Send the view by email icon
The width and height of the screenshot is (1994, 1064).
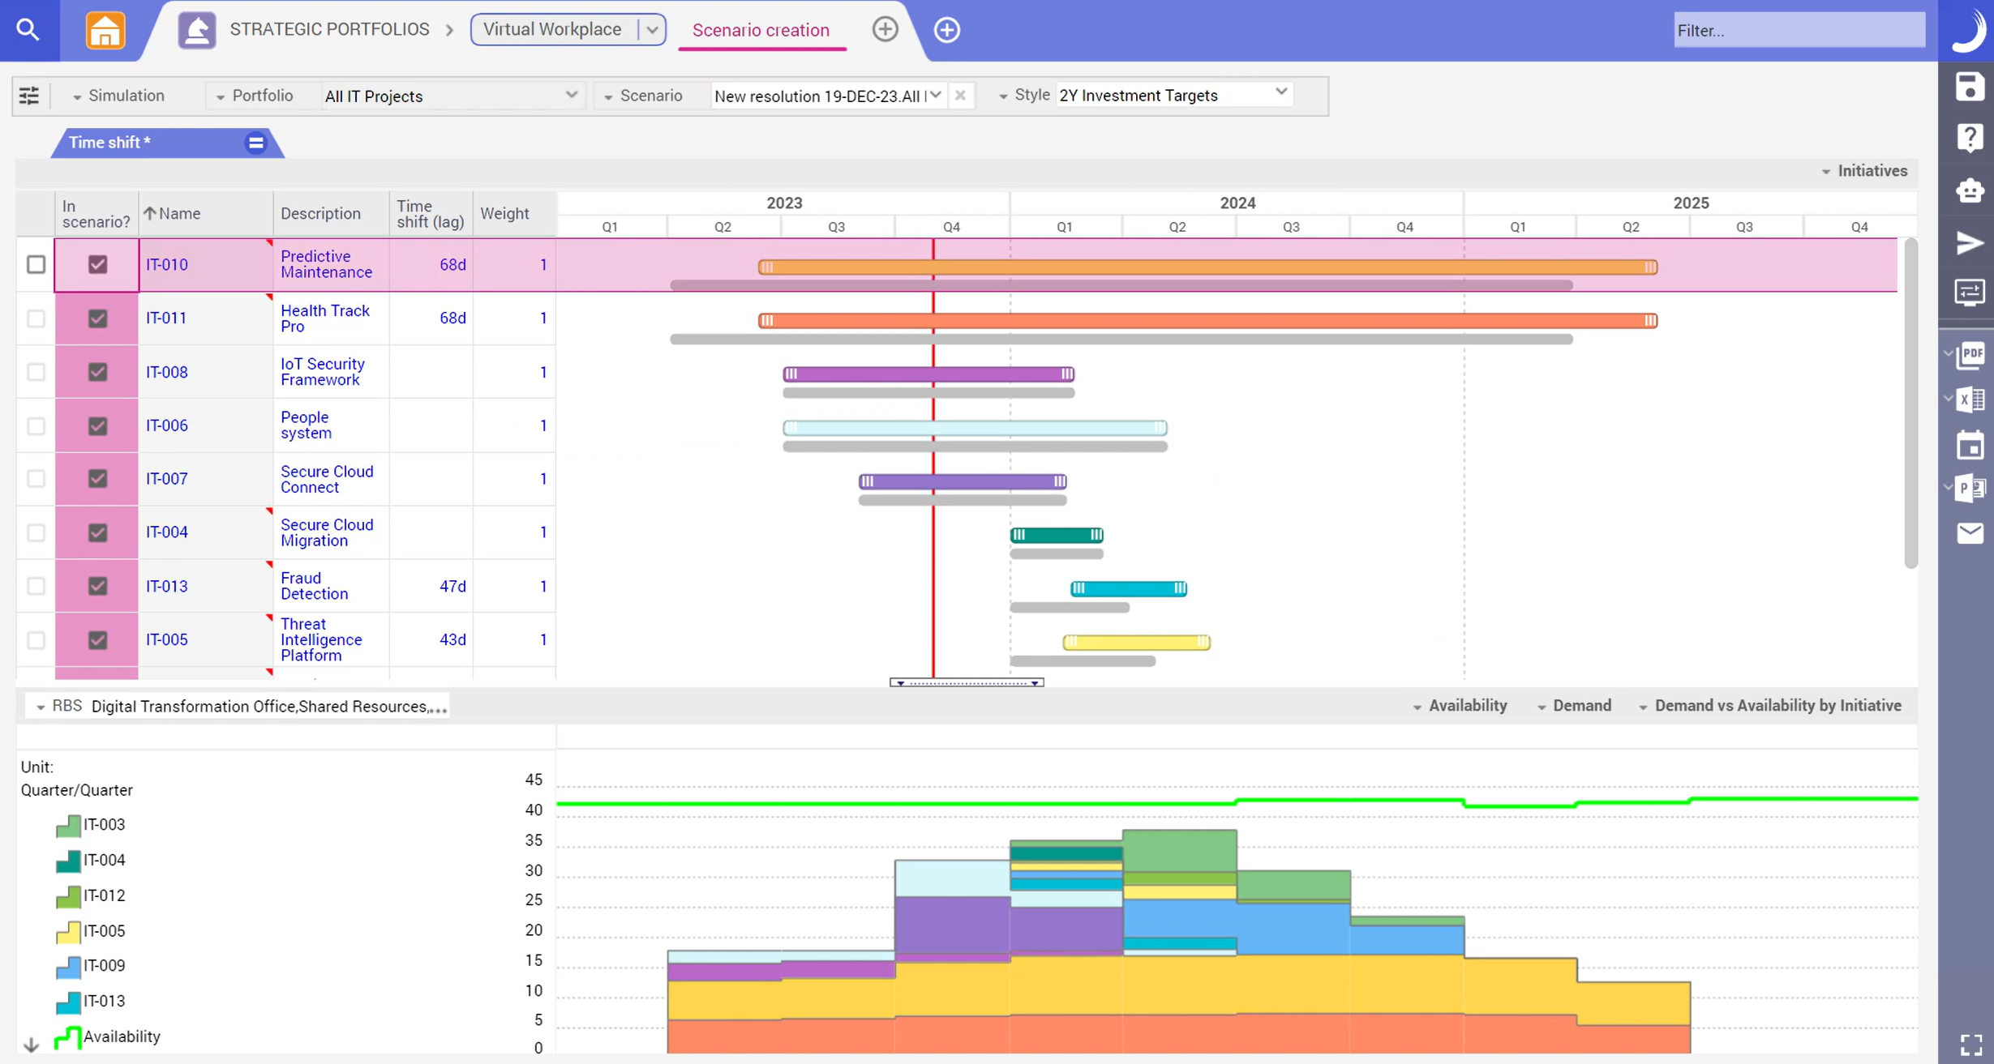click(1970, 532)
